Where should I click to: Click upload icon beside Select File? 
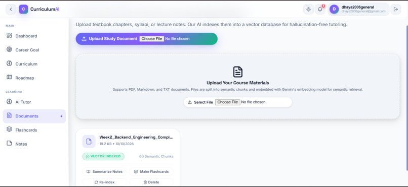pyautogui.click(x=190, y=102)
